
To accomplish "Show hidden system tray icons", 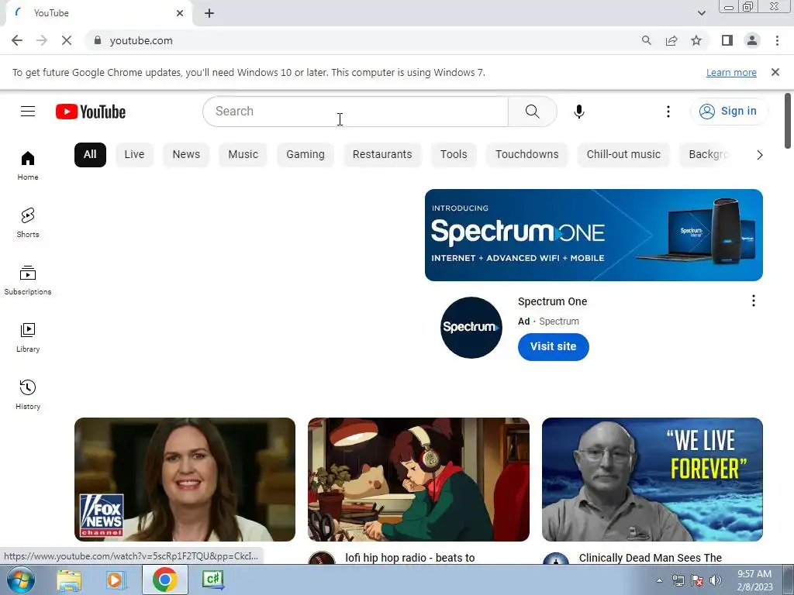I will pyautogui.click(x=659, y=580).
